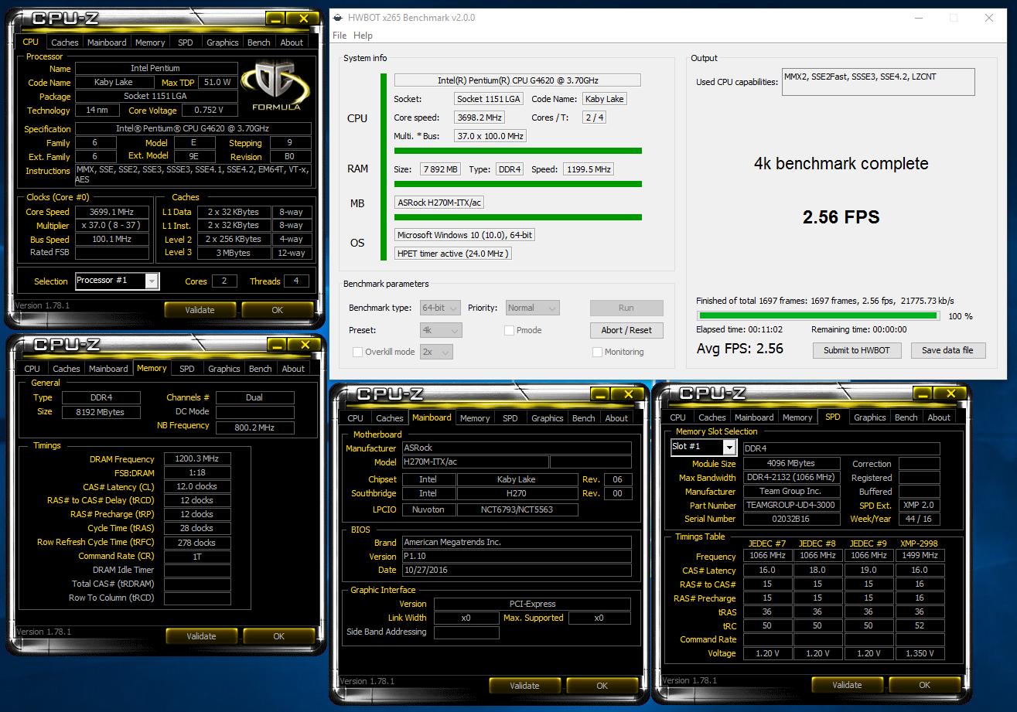Click the Max TDP 51.0 W value
Image resolution: width=1017 pixels, height=712 pixels.
tap(217, 83)
